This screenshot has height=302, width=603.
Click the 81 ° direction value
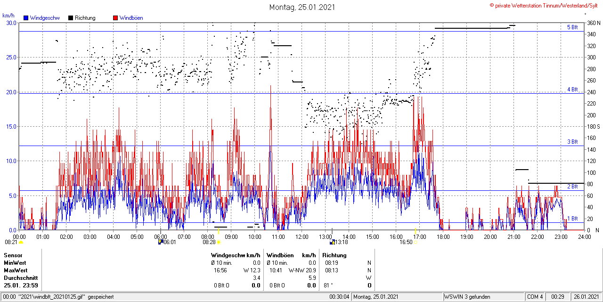[329, 286]
